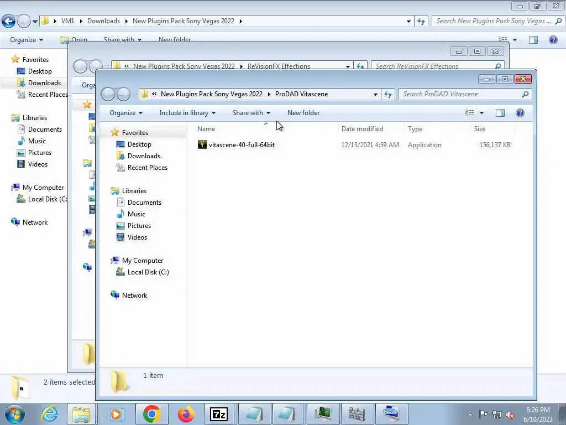Viewport: 566px width, 425px height.
Task: Open firewall brick wall taskbar icon
Action: (x=357, y=414)
